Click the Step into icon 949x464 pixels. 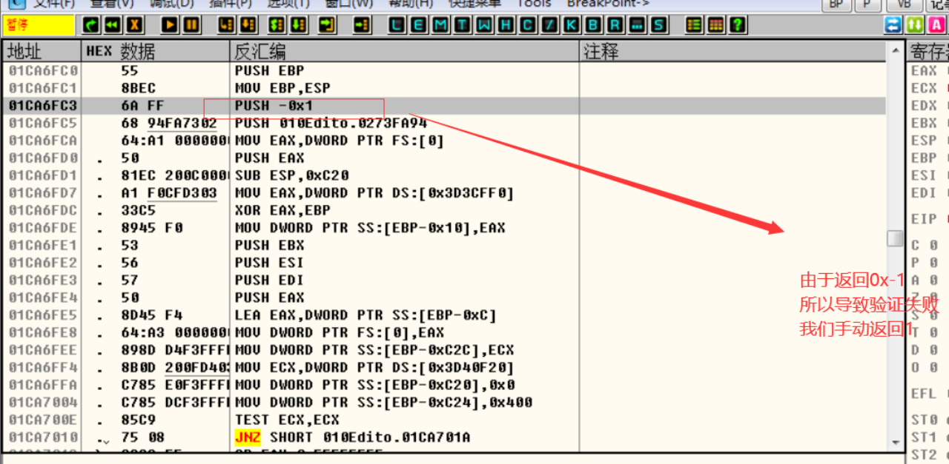click(226, 25)
